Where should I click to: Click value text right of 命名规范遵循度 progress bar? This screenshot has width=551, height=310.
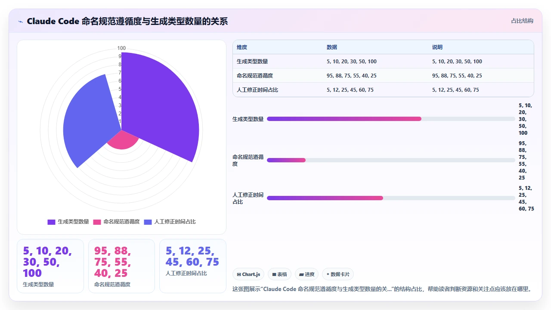click(x=523, y=161)
